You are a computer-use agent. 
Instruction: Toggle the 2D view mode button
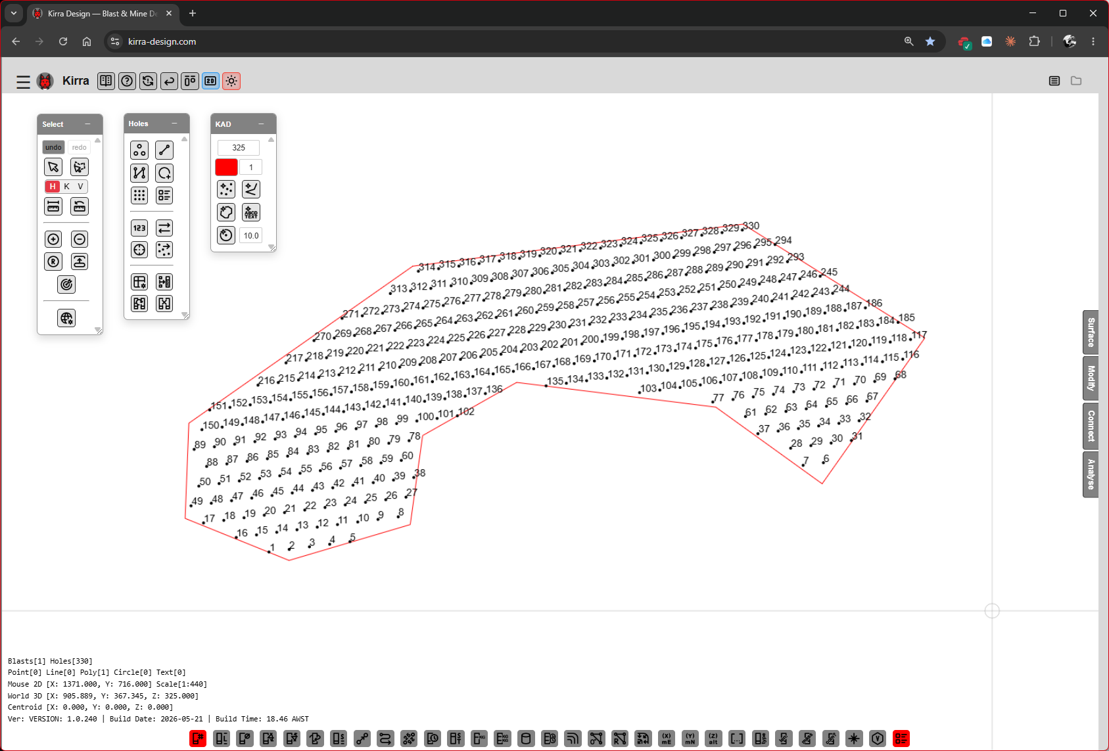[210, 81]
